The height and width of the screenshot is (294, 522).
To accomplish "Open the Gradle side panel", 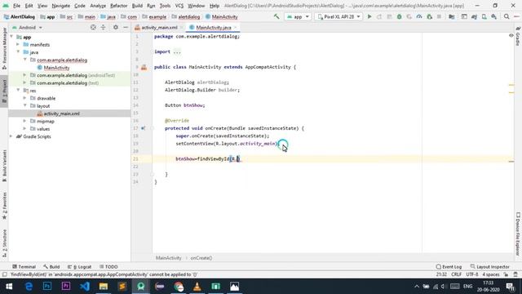I will (x=518, y=36).
